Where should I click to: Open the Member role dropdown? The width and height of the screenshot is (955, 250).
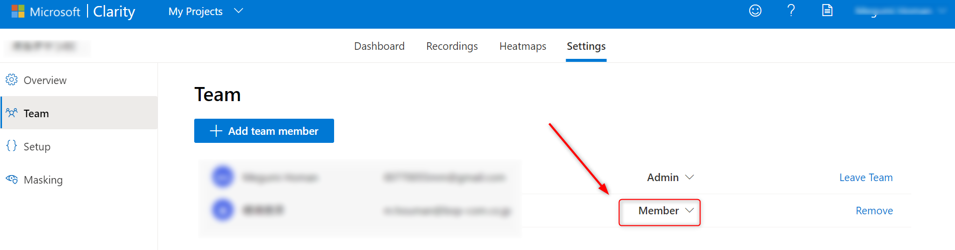666,211
